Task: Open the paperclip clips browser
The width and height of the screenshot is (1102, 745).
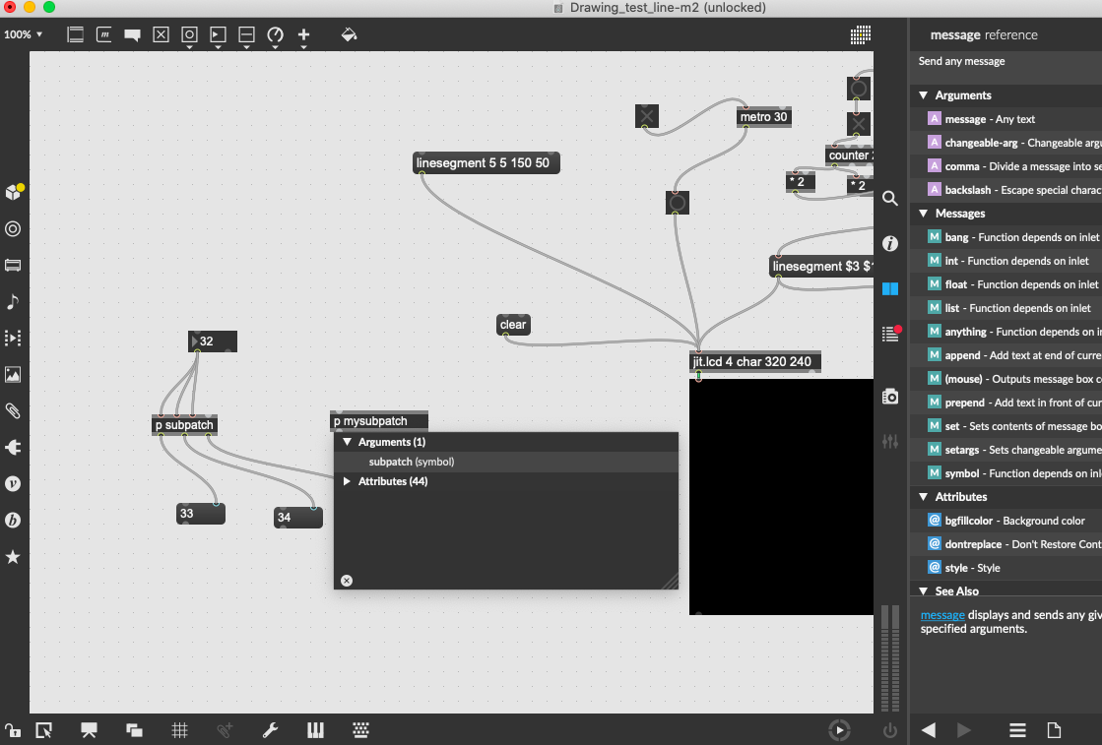Action: pos(13,411)
